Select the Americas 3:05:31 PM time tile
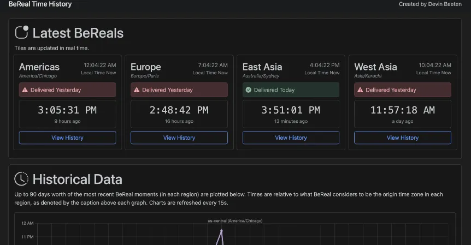The height and width of the screenshot is (245, 471). pos(67,114)
